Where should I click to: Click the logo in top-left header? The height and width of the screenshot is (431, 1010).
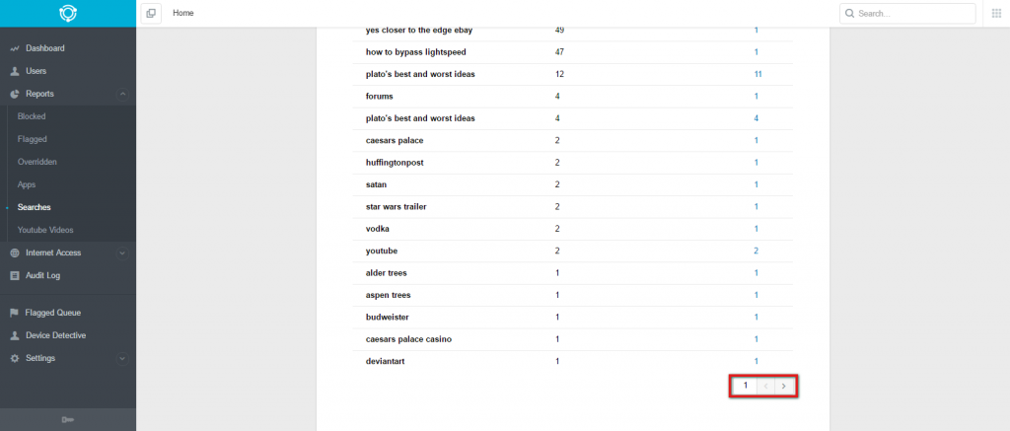point(67,13)
